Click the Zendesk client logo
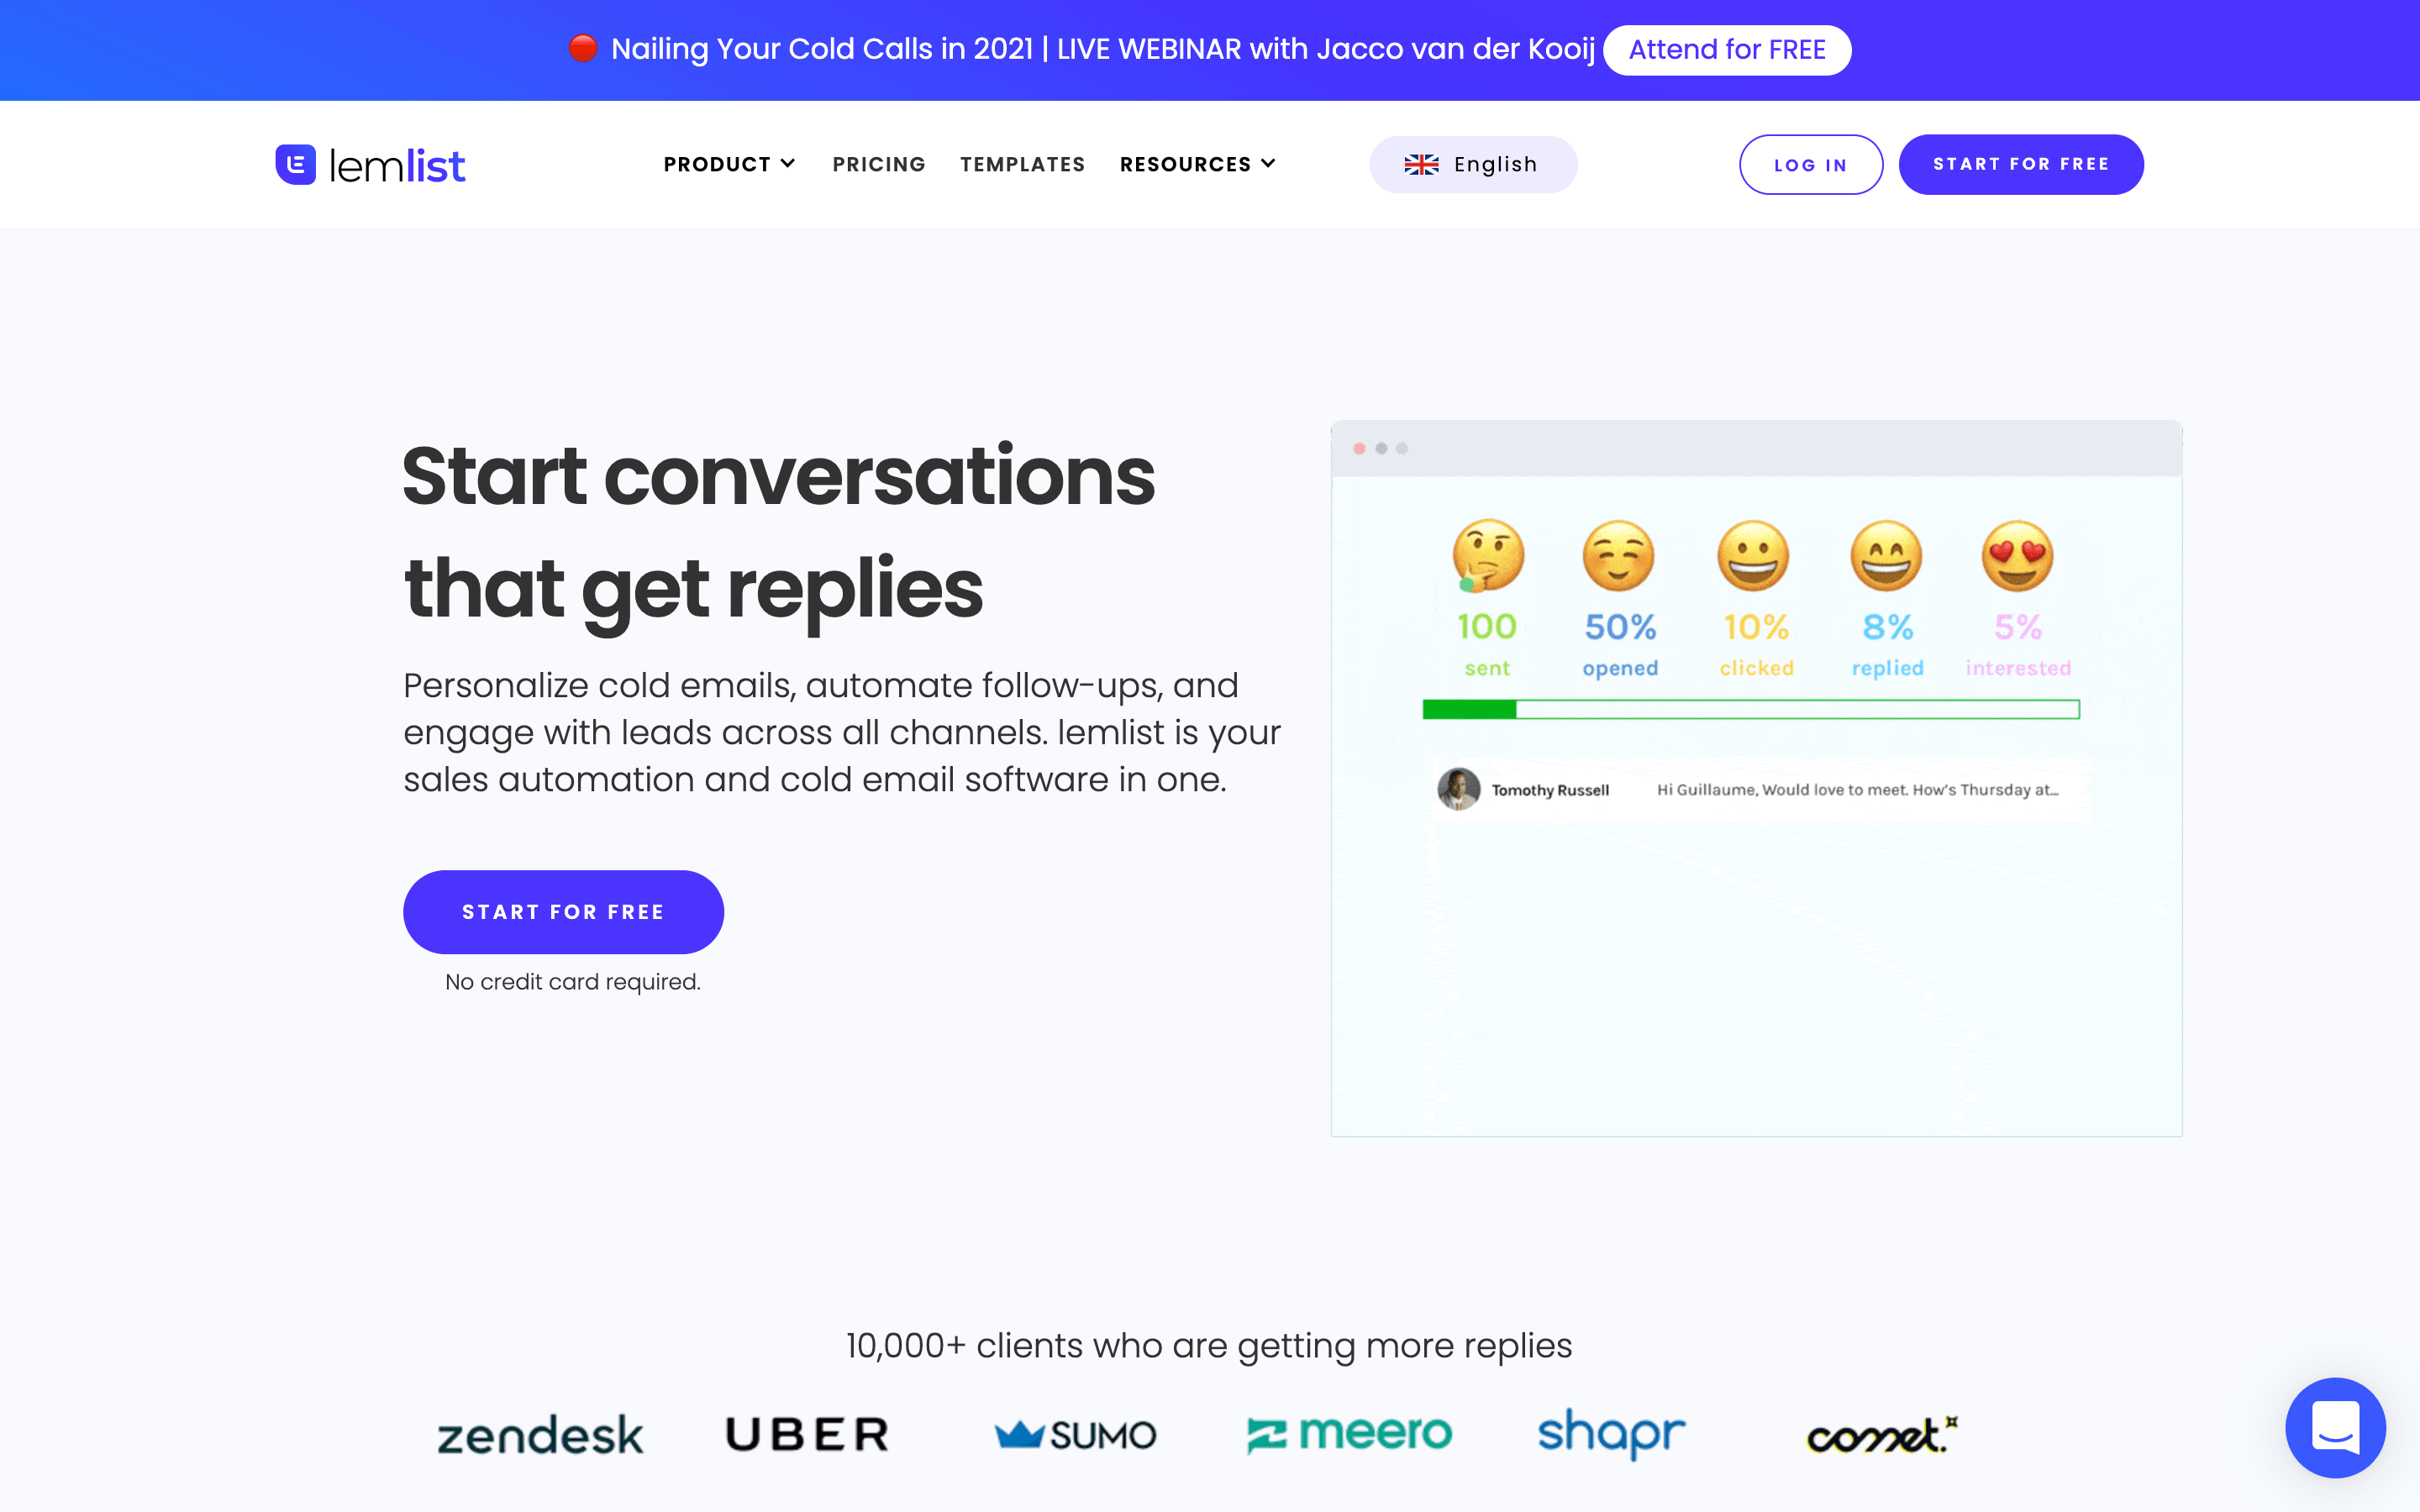Screen dimensions: 2420x1512 click(x=542, y=1434)
